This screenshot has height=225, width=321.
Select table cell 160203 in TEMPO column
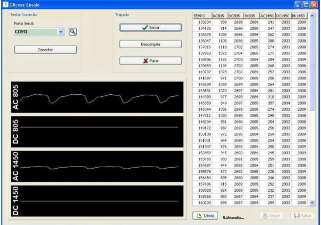coord(202,202)
